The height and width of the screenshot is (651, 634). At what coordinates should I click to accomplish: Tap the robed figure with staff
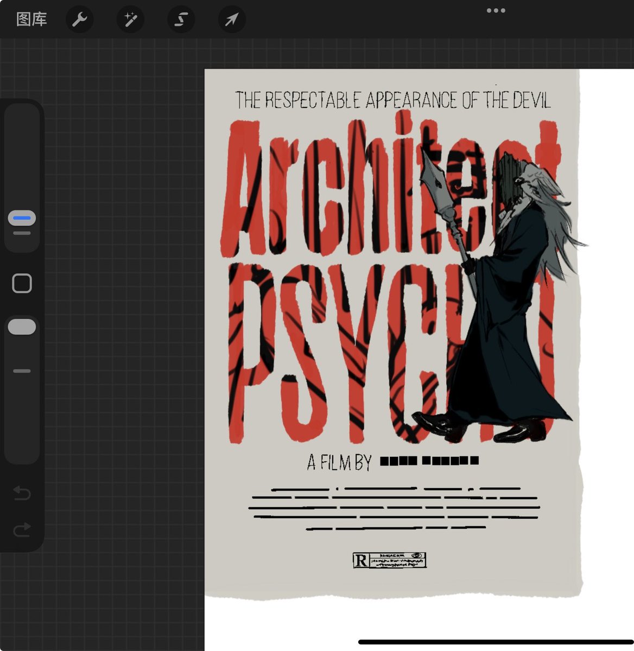pos(499,296)
